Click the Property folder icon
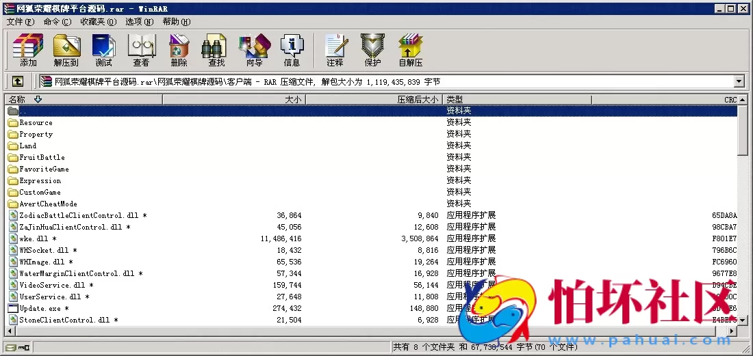Image resolution: width=753 pixels, height=356 pixels. (13, 134)
